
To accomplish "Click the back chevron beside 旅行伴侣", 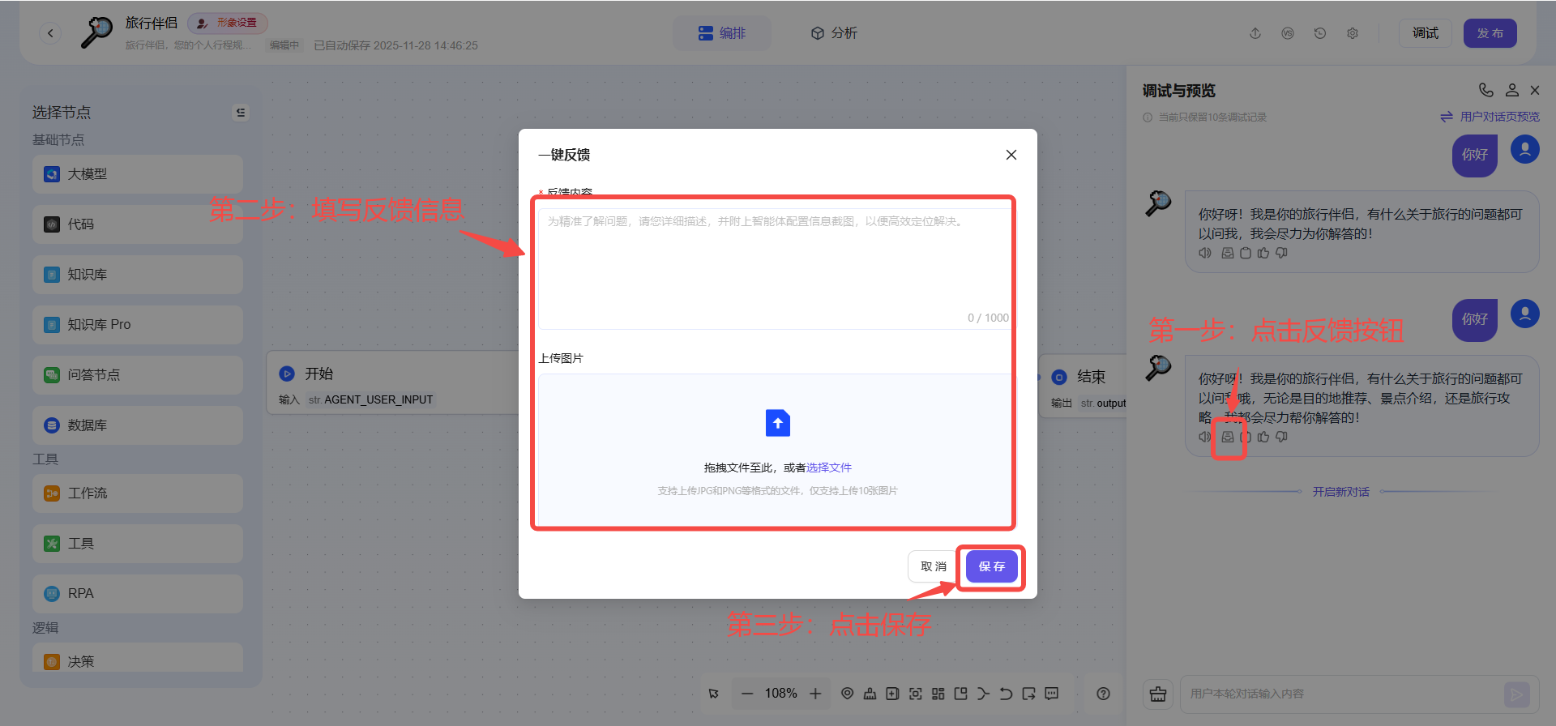I will point(50,33).
